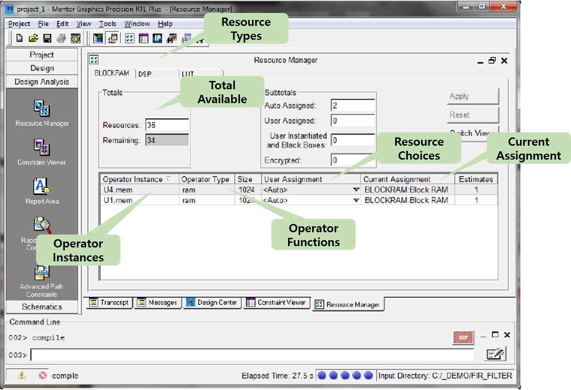This screenshot has width=571, height=390.
Task: Click the Encrypted subtotal field
Action: coord(353,160)
